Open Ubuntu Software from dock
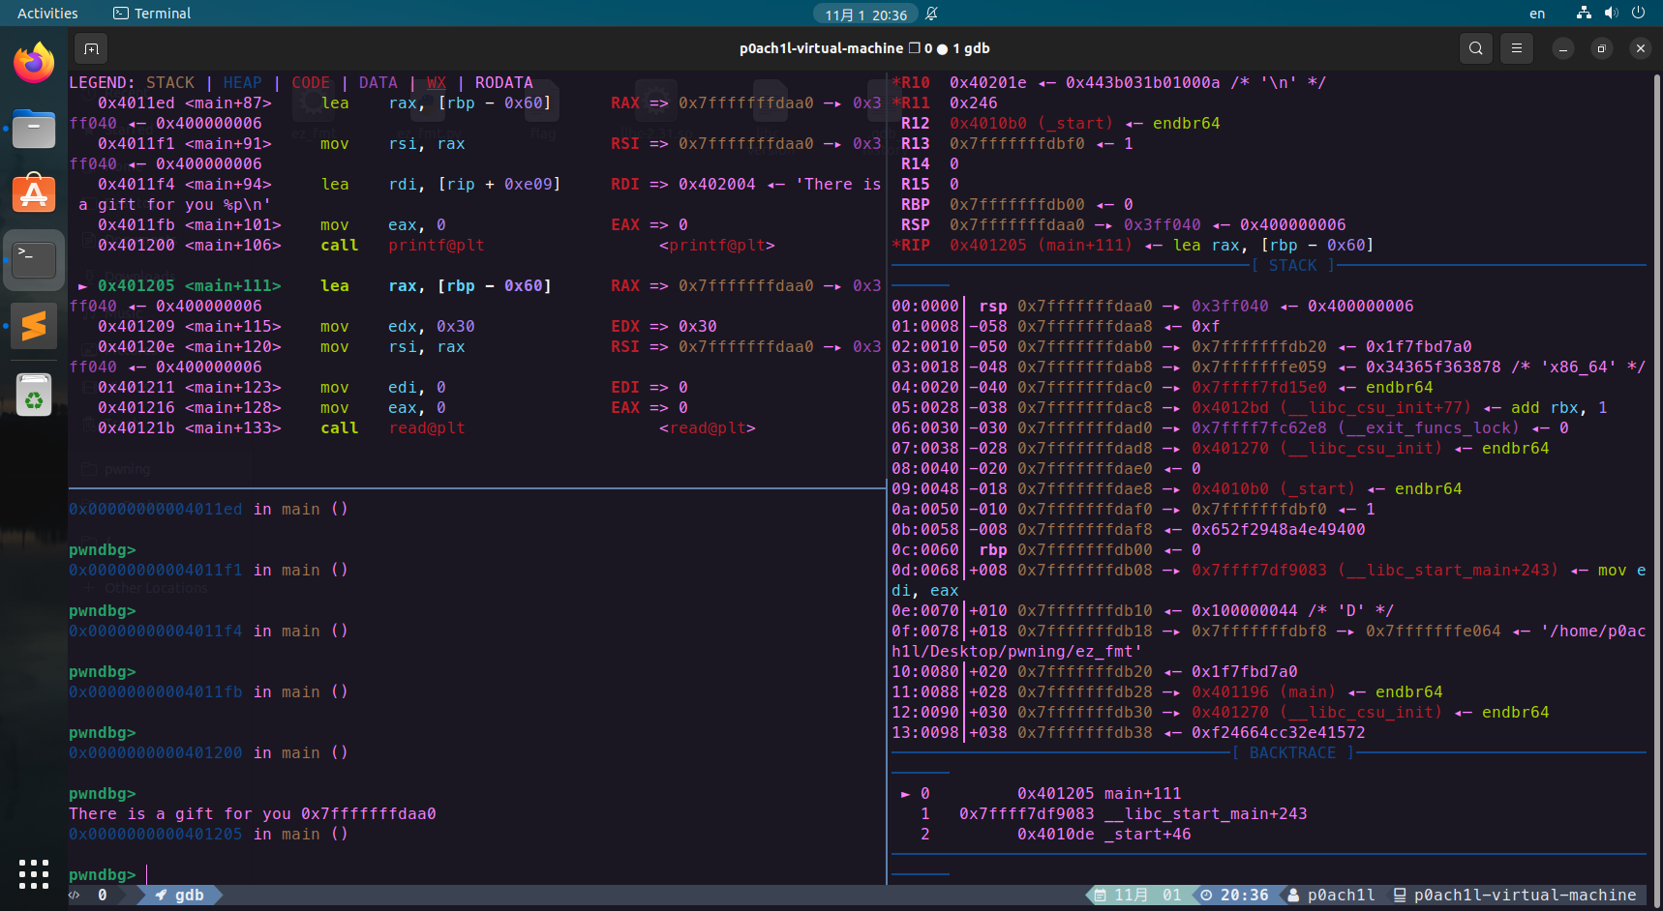Viewport: 1663px width, 911px height. [34, 194]
